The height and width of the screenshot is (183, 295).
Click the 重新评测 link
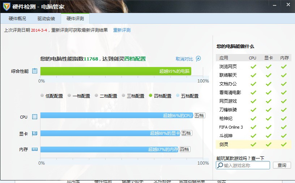(122, 30)
